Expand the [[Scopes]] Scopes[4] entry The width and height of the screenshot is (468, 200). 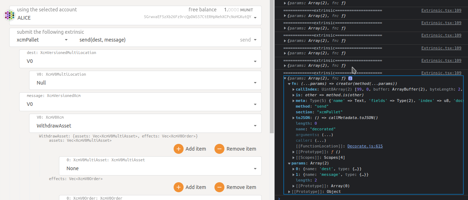(294, 158)
